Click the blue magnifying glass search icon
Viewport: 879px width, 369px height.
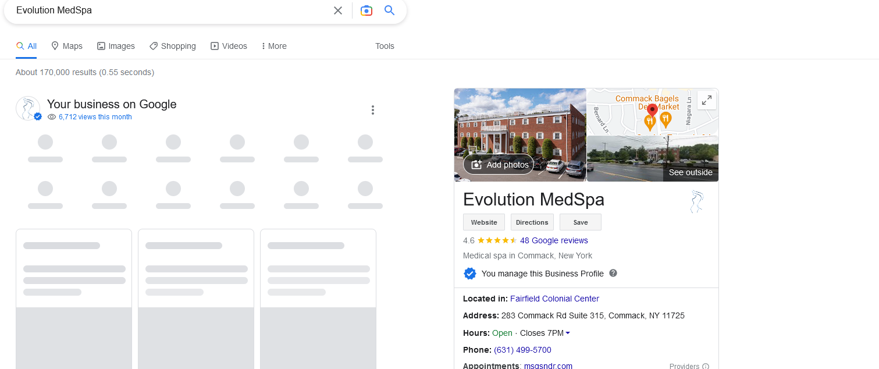[x=390, y=10]
